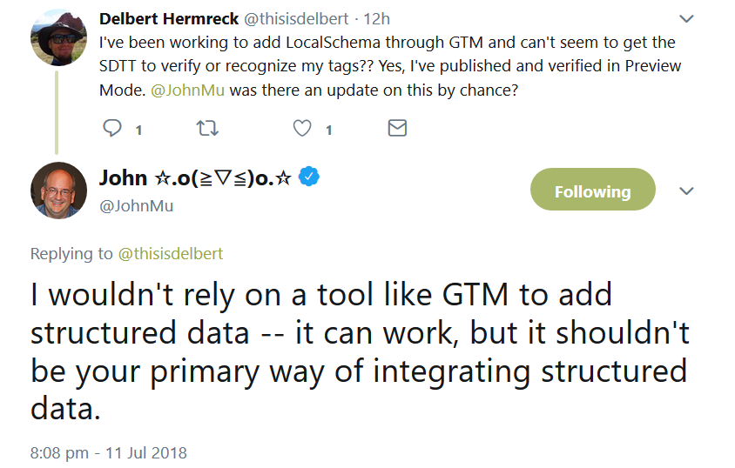Screen dimensions: 735x468
Task: Click the envelope direct message icon
Action: [x=397, y=129]
